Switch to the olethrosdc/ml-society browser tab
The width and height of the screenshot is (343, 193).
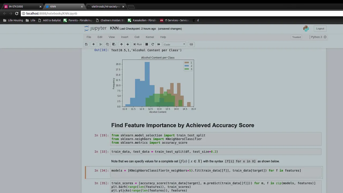[105, 6]
